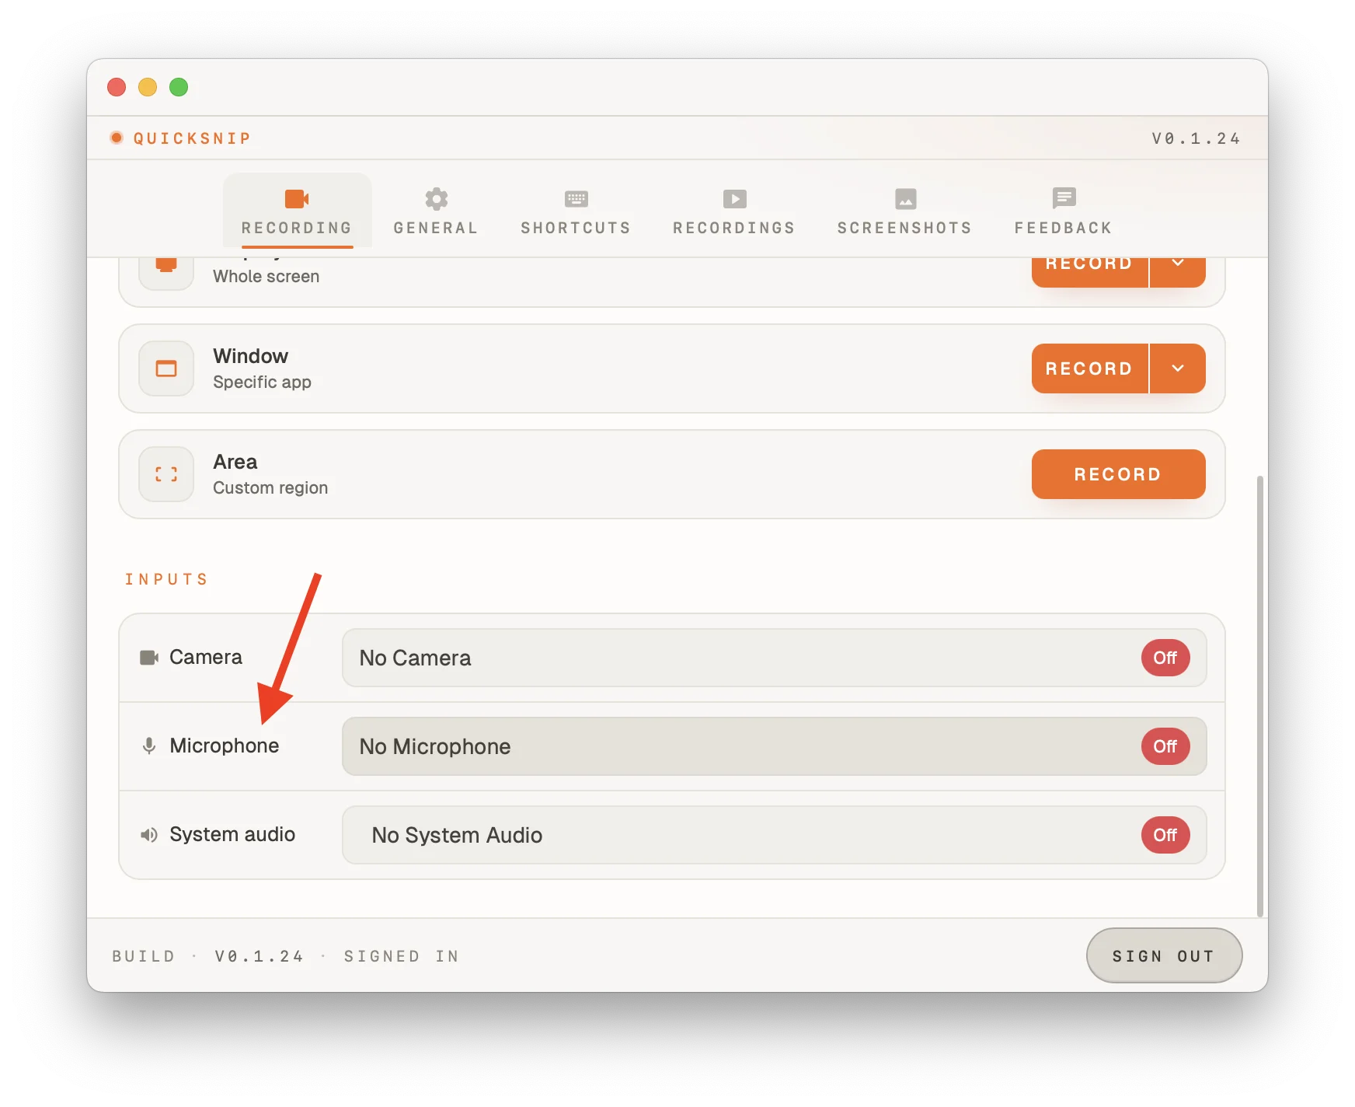1355x1107 pixels.
Task: Click the vertical scrollbar
Action: coord(1260,697)
